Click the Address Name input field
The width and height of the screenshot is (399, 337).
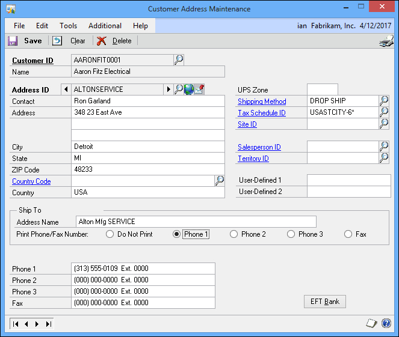(196, 222)
